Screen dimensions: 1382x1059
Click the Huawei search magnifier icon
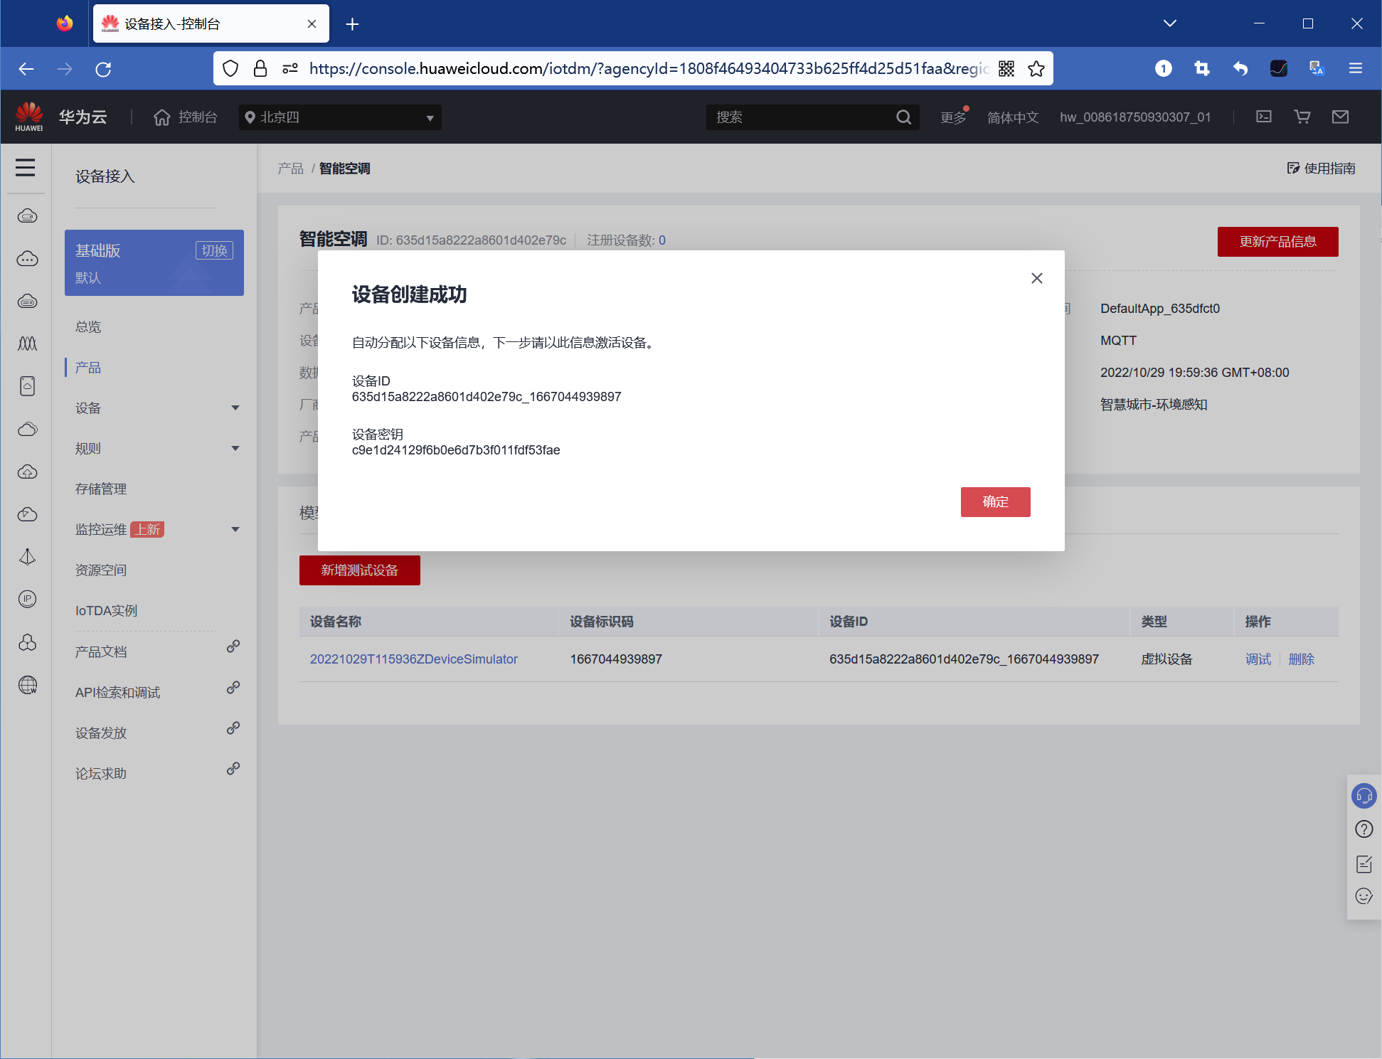903,117
